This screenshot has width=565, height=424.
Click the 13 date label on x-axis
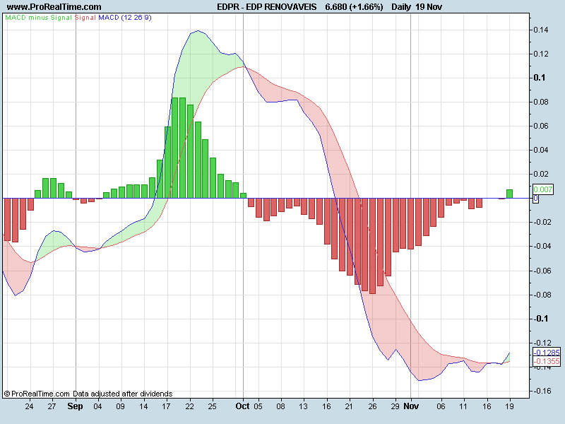(x=304, y=406)
